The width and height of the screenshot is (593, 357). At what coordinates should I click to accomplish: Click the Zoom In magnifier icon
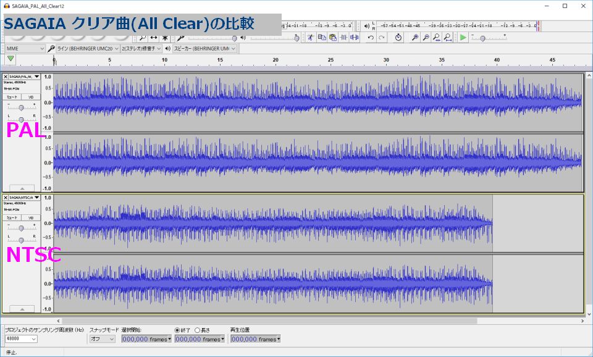coord(415,38)
